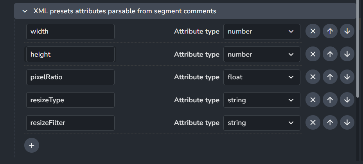The height and width of the screenshot is (164, 363).
Task: Move the width attribute down
Action: (347, 31)
